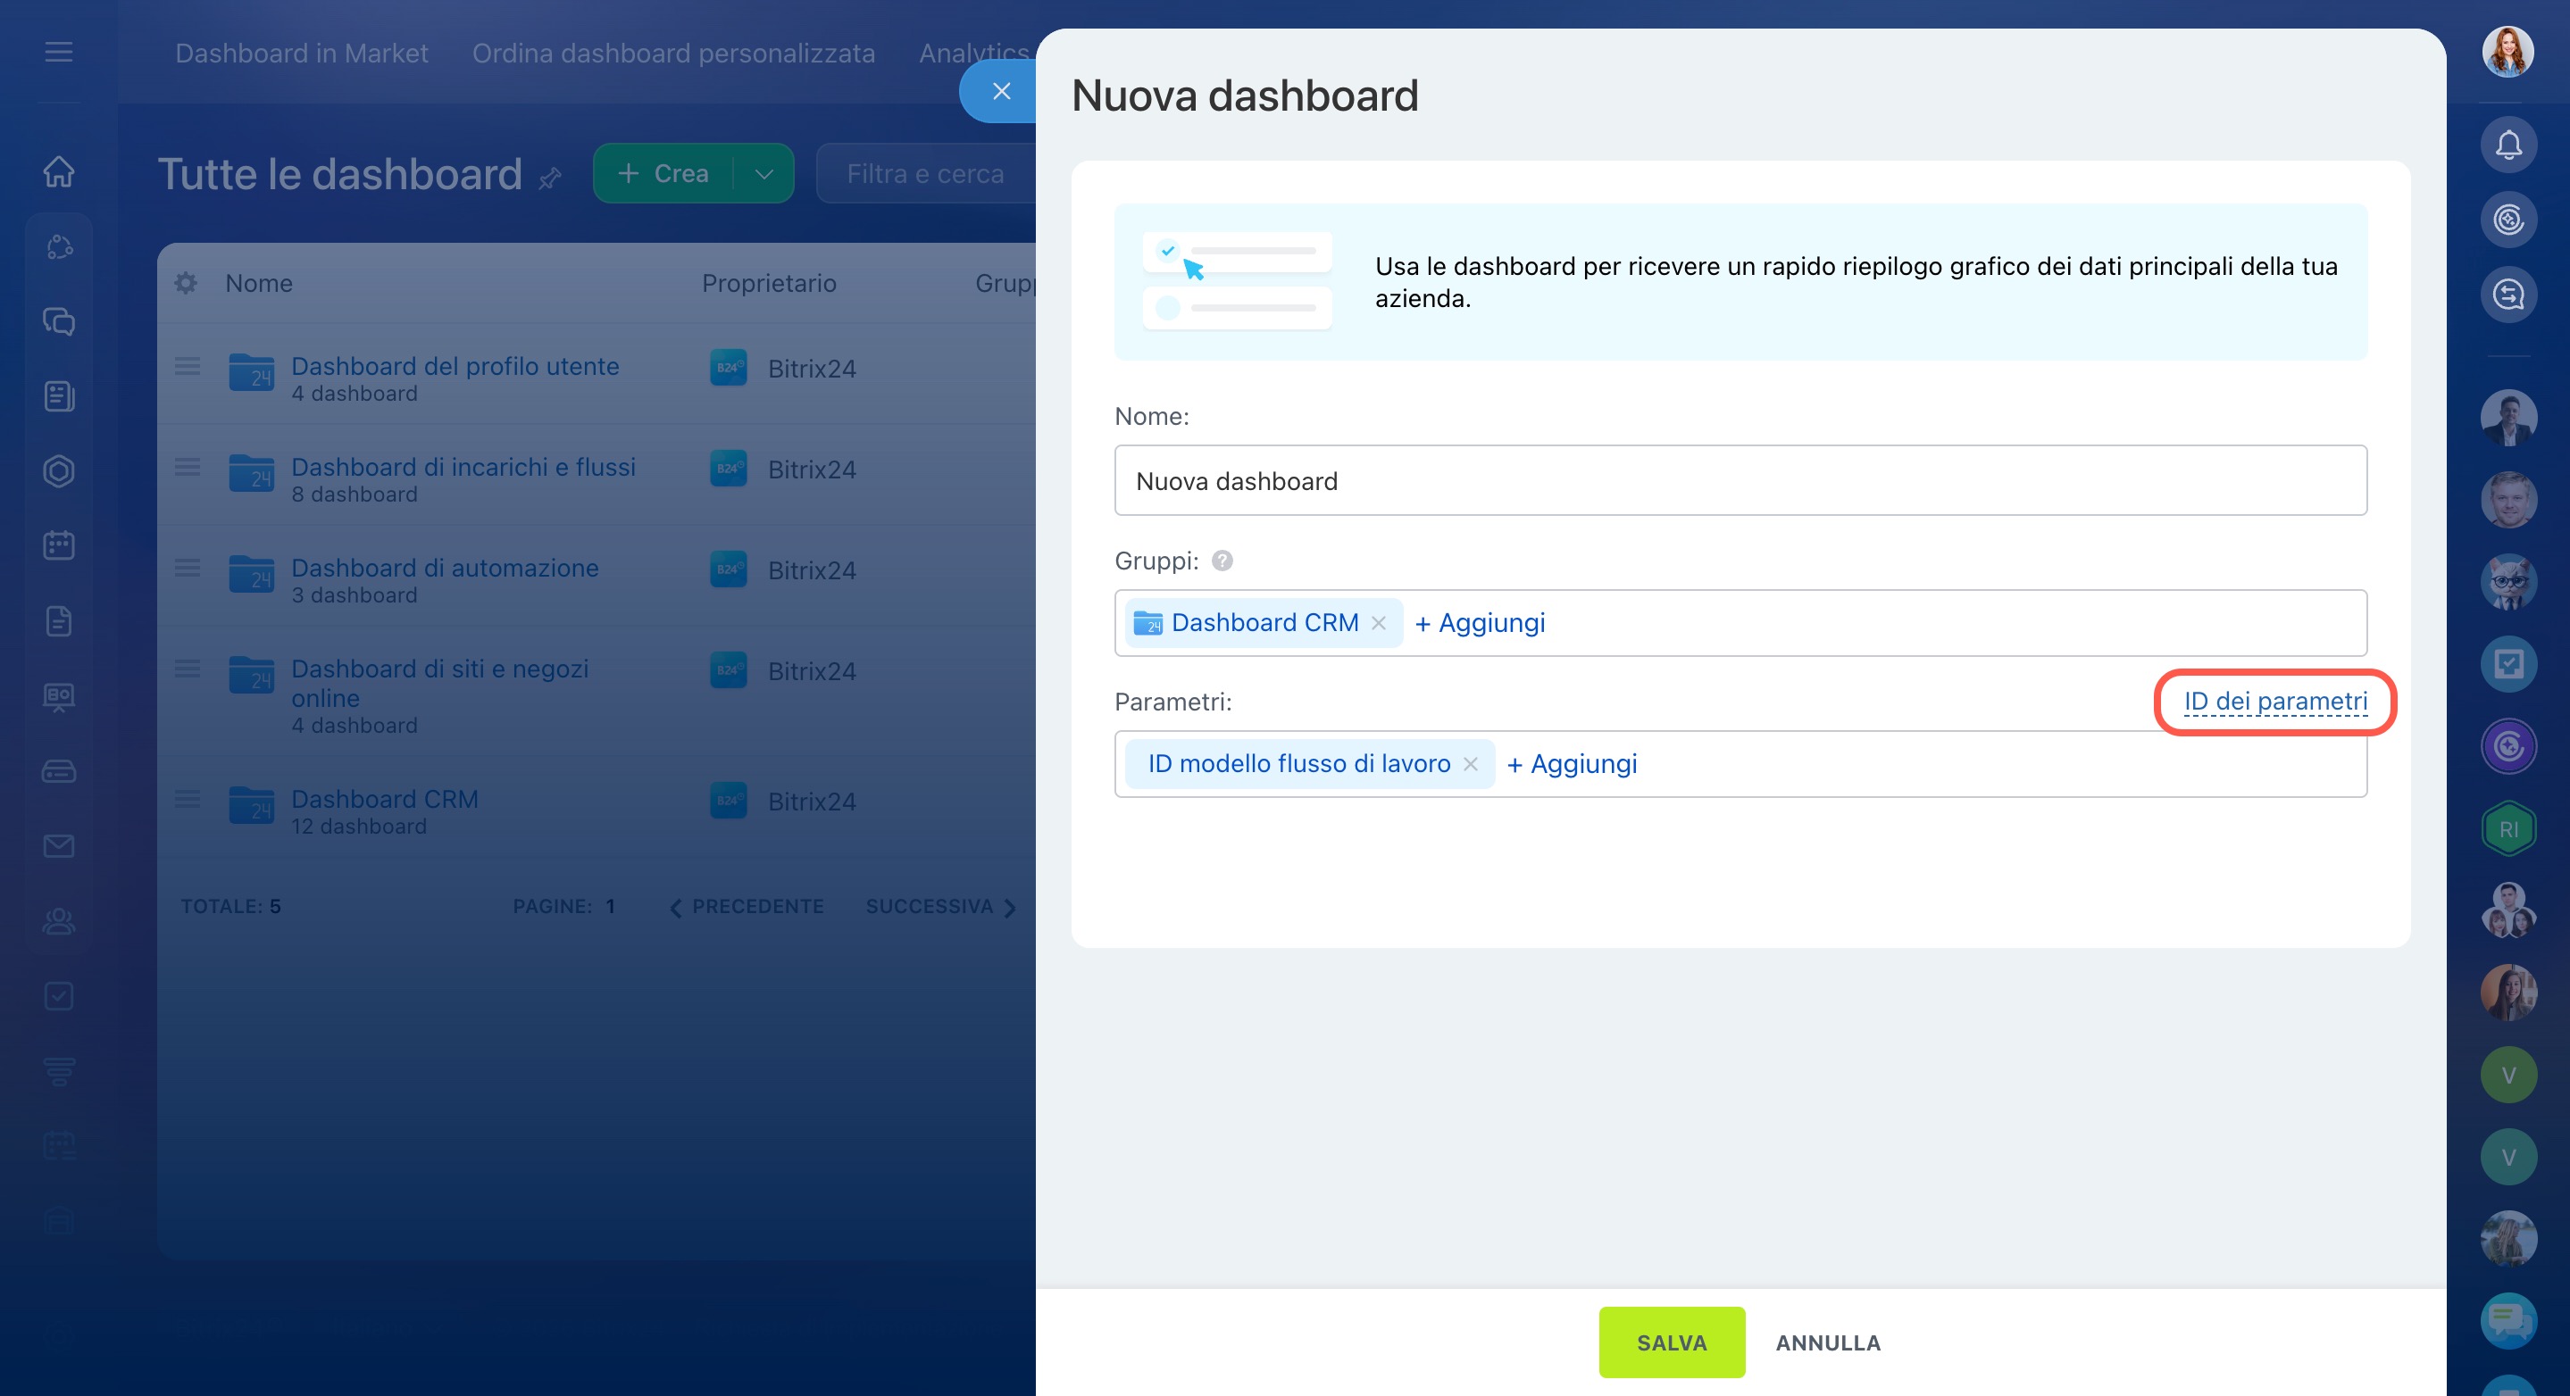Viewport: 2570px width, 1396px height.
Task: Click the ID dei parametri link
Action: point(2274,701)
